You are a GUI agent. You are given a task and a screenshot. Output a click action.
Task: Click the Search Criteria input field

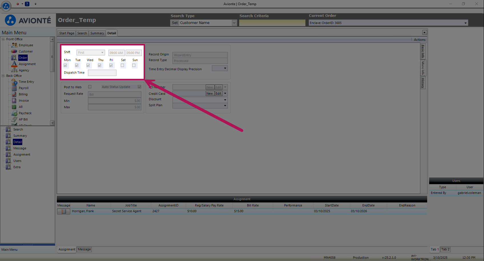pos(272,23)
